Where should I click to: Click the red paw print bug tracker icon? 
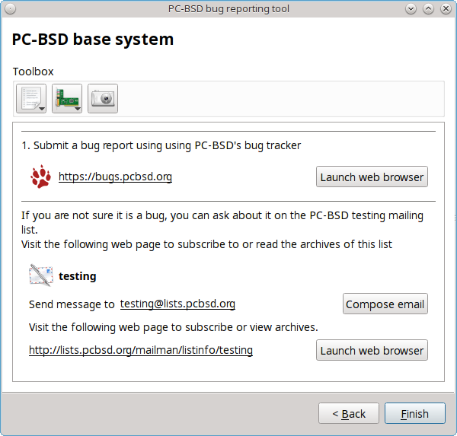click(x=41, y=177)
